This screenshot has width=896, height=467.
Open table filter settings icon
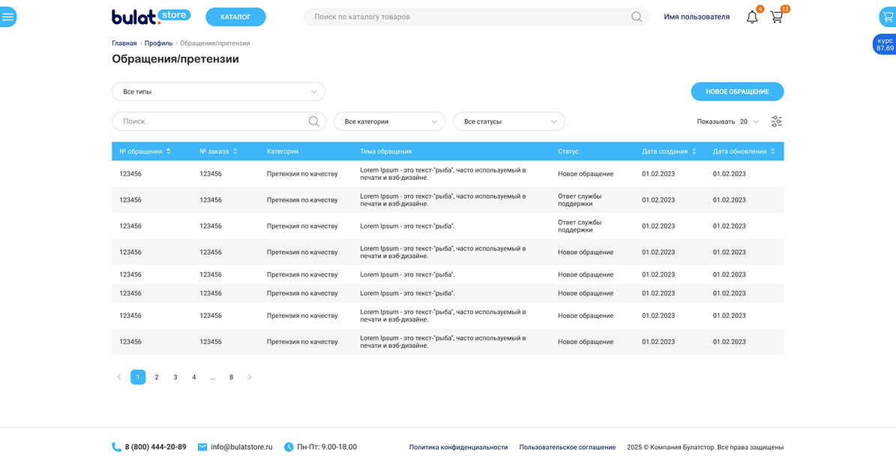[x=776, y=121]
